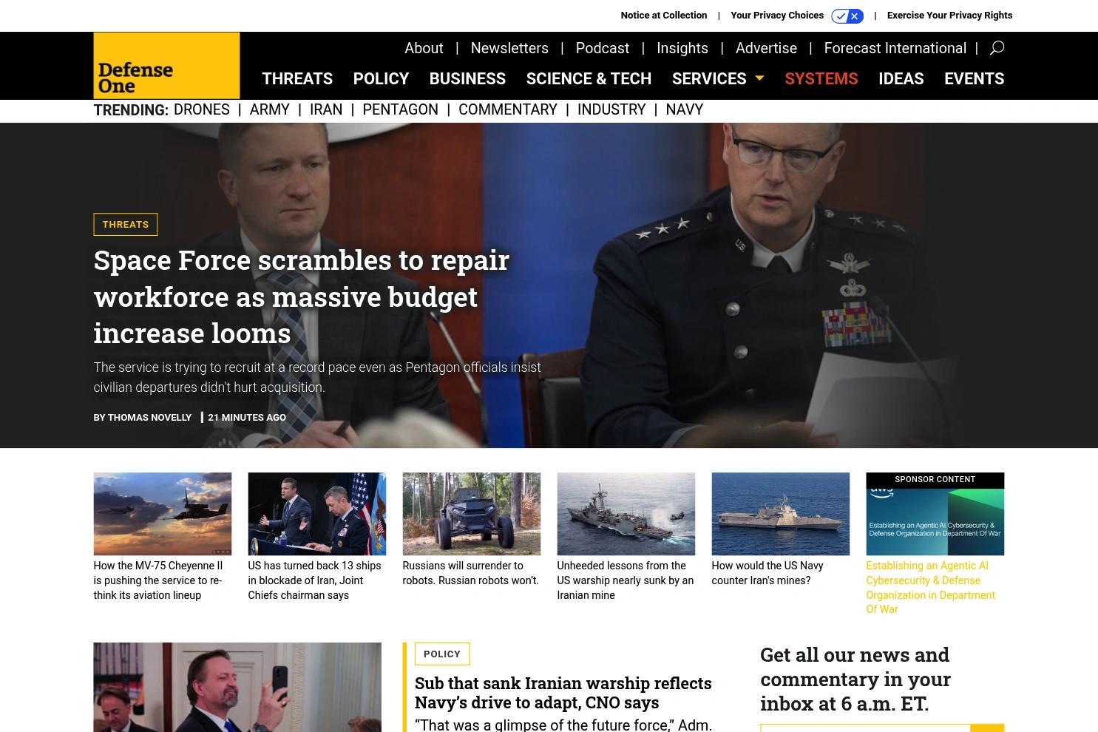This screenshot has width=1098, height=732.
Task: Open the Business section
Action: pos(467,78)
